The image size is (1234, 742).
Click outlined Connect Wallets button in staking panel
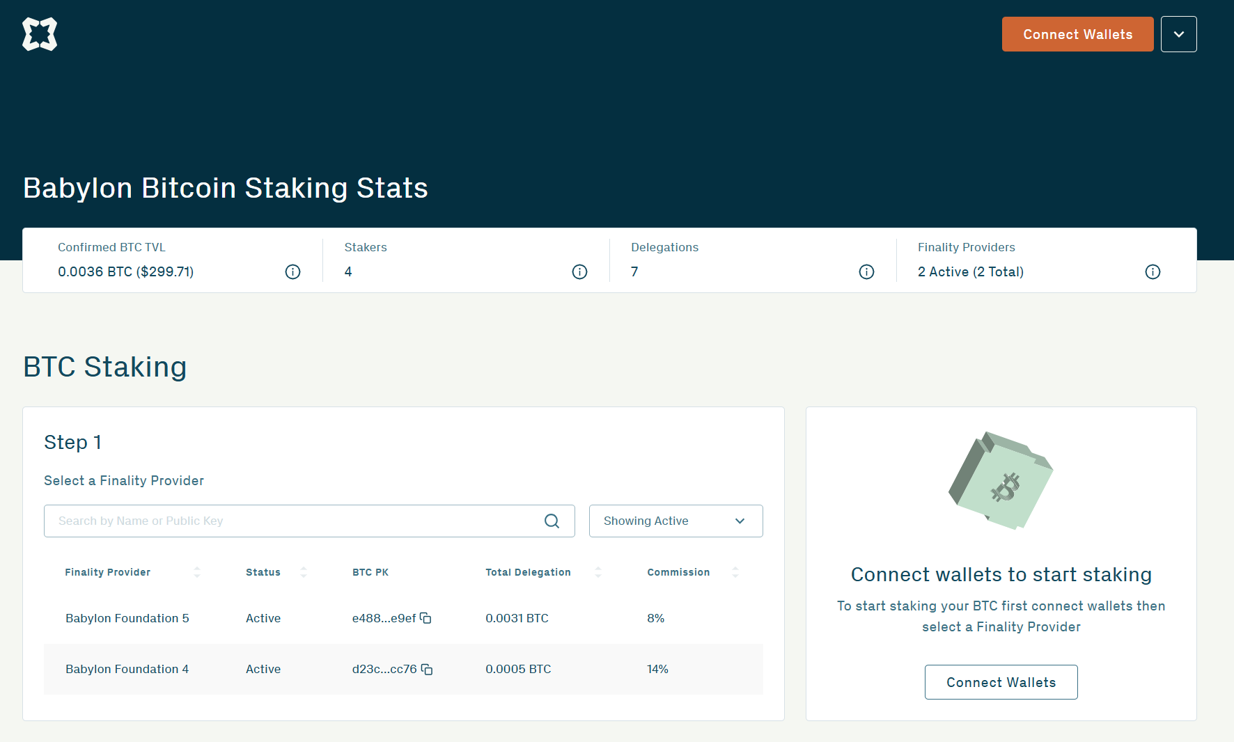pyautogui.click(x=1001, y=682)
